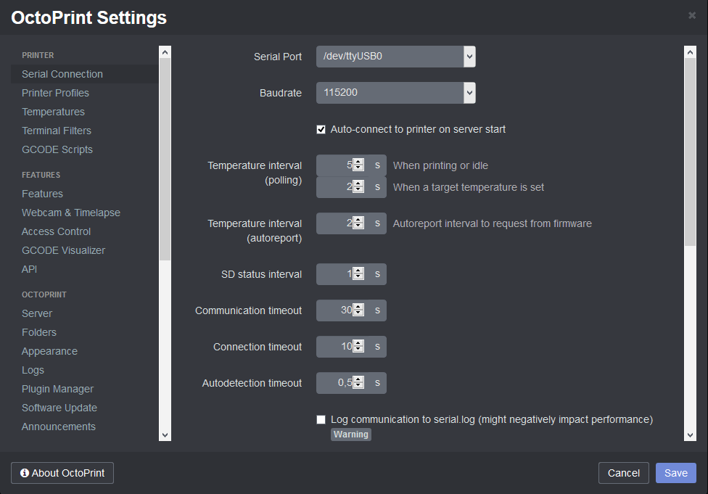Image resolution: width=708 pixels, height=494 pixels.
Task: Select Terminal Filters in the sidebar
Action: pos(56,131)
